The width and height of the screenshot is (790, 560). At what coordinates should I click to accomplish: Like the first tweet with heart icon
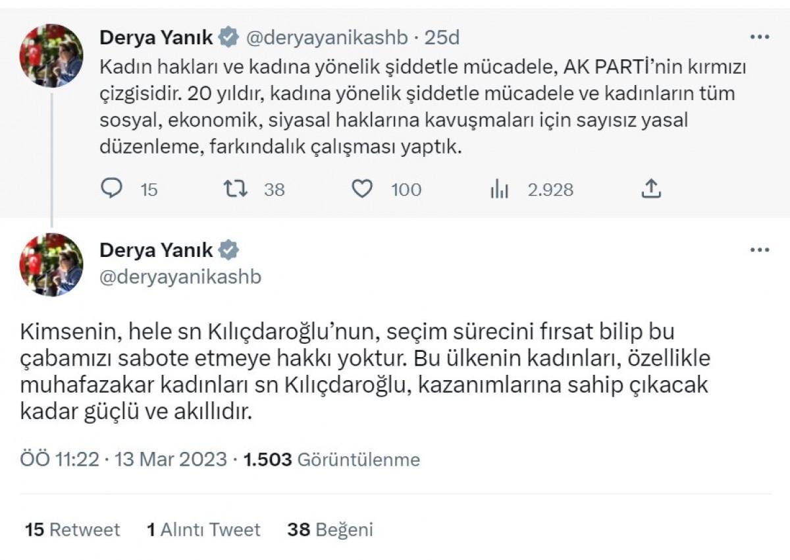pyautogui.click(x=362, y=190)
